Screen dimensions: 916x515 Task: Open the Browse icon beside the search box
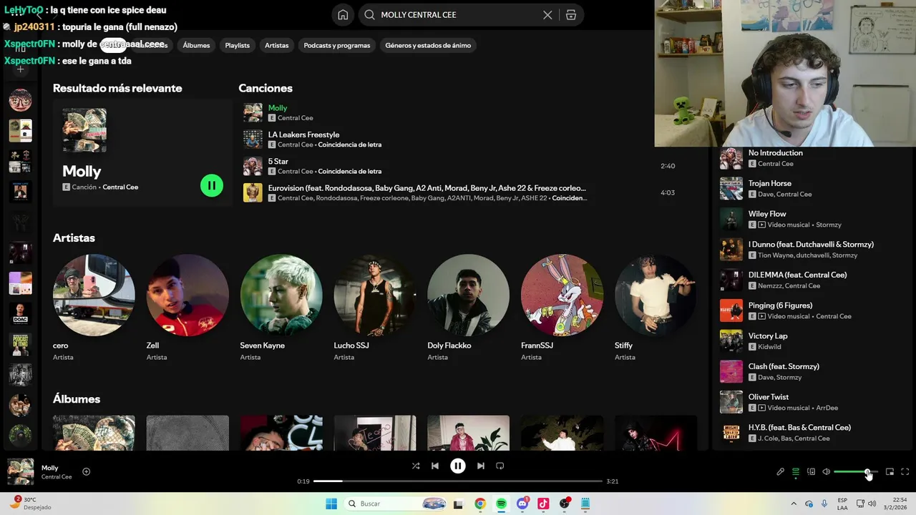571,15
